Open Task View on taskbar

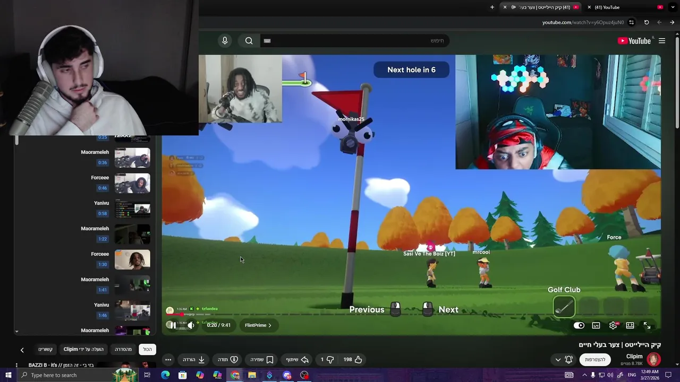click(147, 375)
